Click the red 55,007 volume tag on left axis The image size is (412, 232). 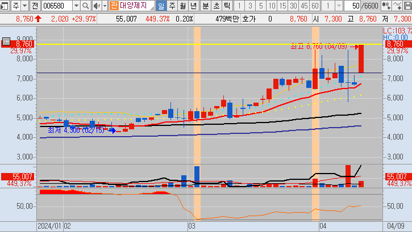18,176
